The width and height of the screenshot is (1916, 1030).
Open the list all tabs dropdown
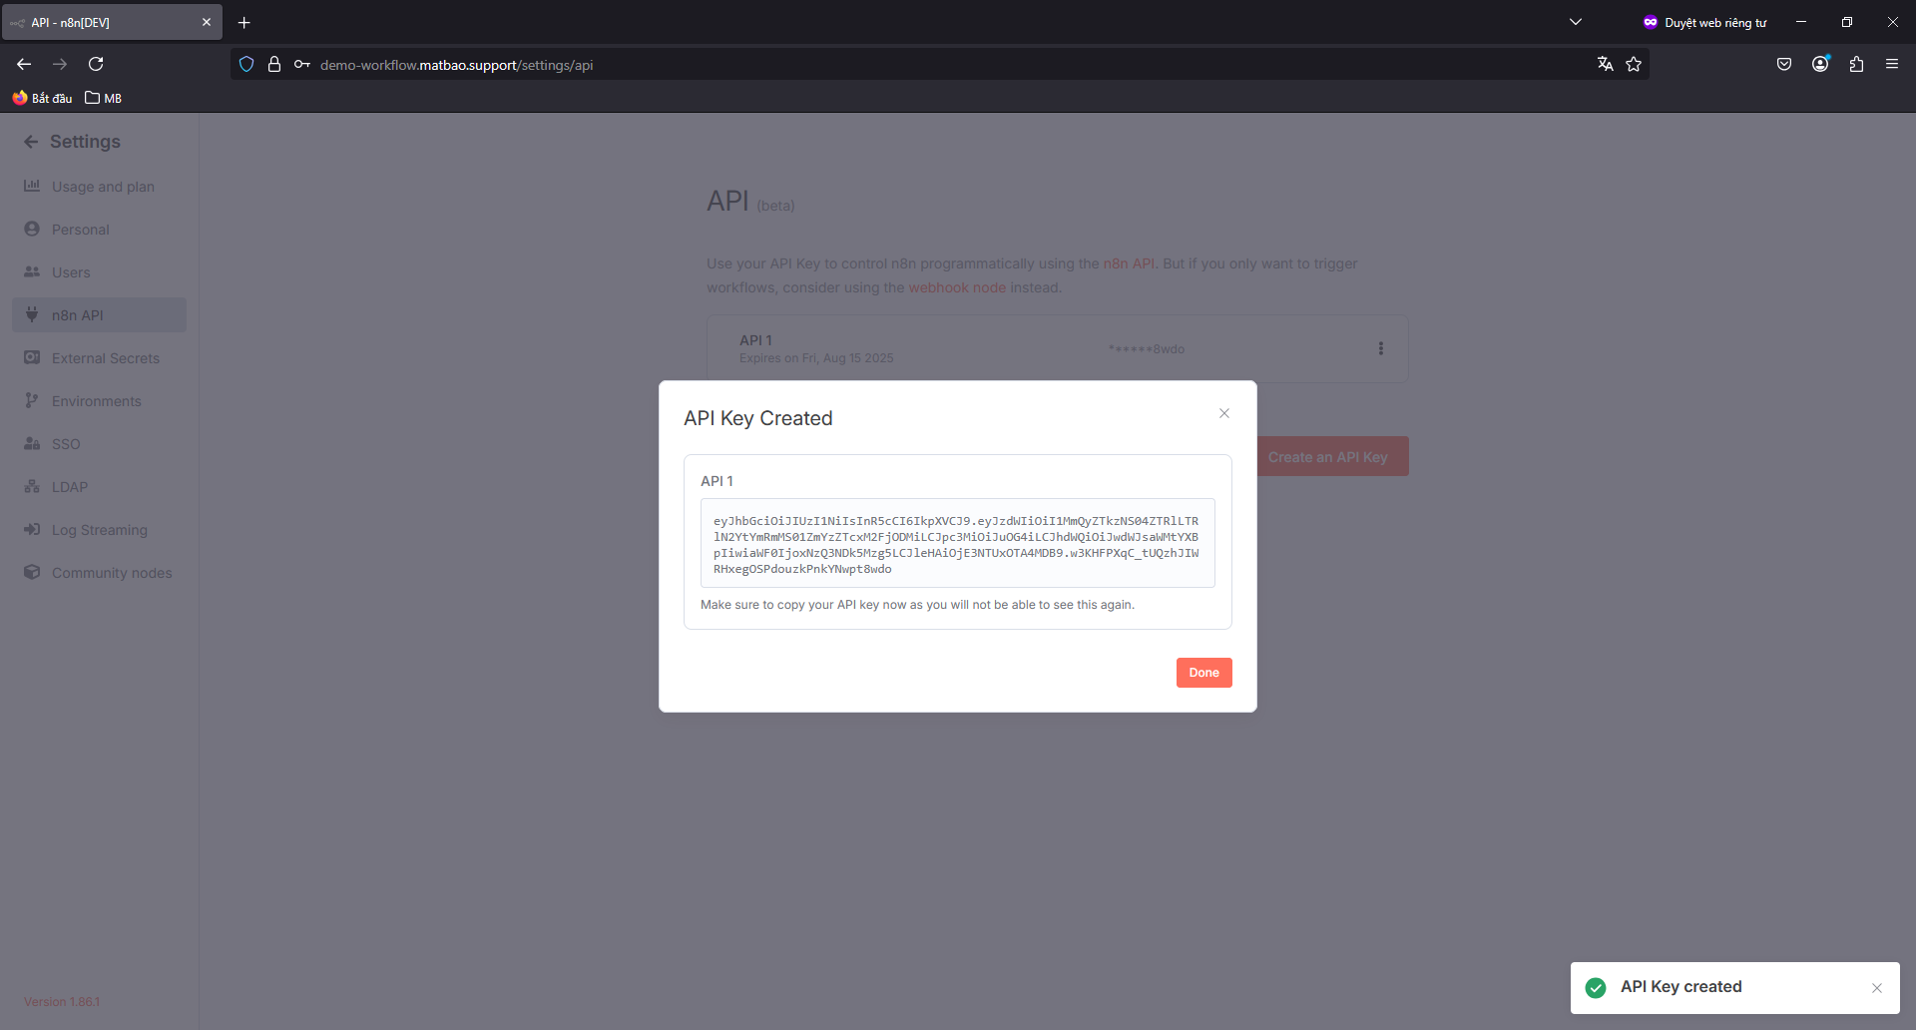[x=1576, y=22]
